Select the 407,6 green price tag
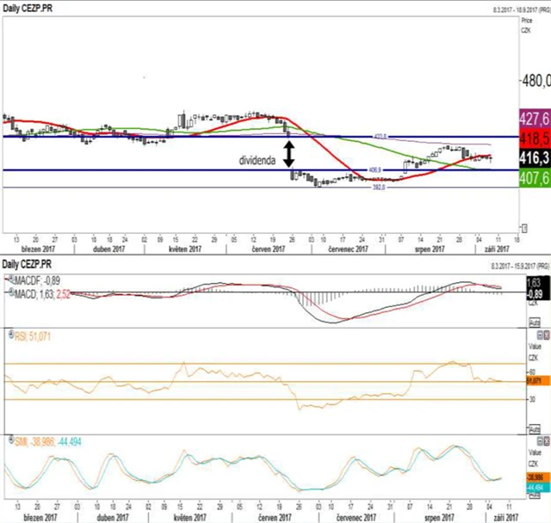The height and width of the screenshot is (523, 551). (x=534, y=178)
